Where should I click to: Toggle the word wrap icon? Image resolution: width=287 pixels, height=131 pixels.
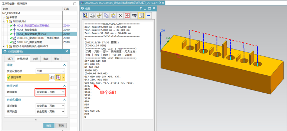click(x=141, y=16)
